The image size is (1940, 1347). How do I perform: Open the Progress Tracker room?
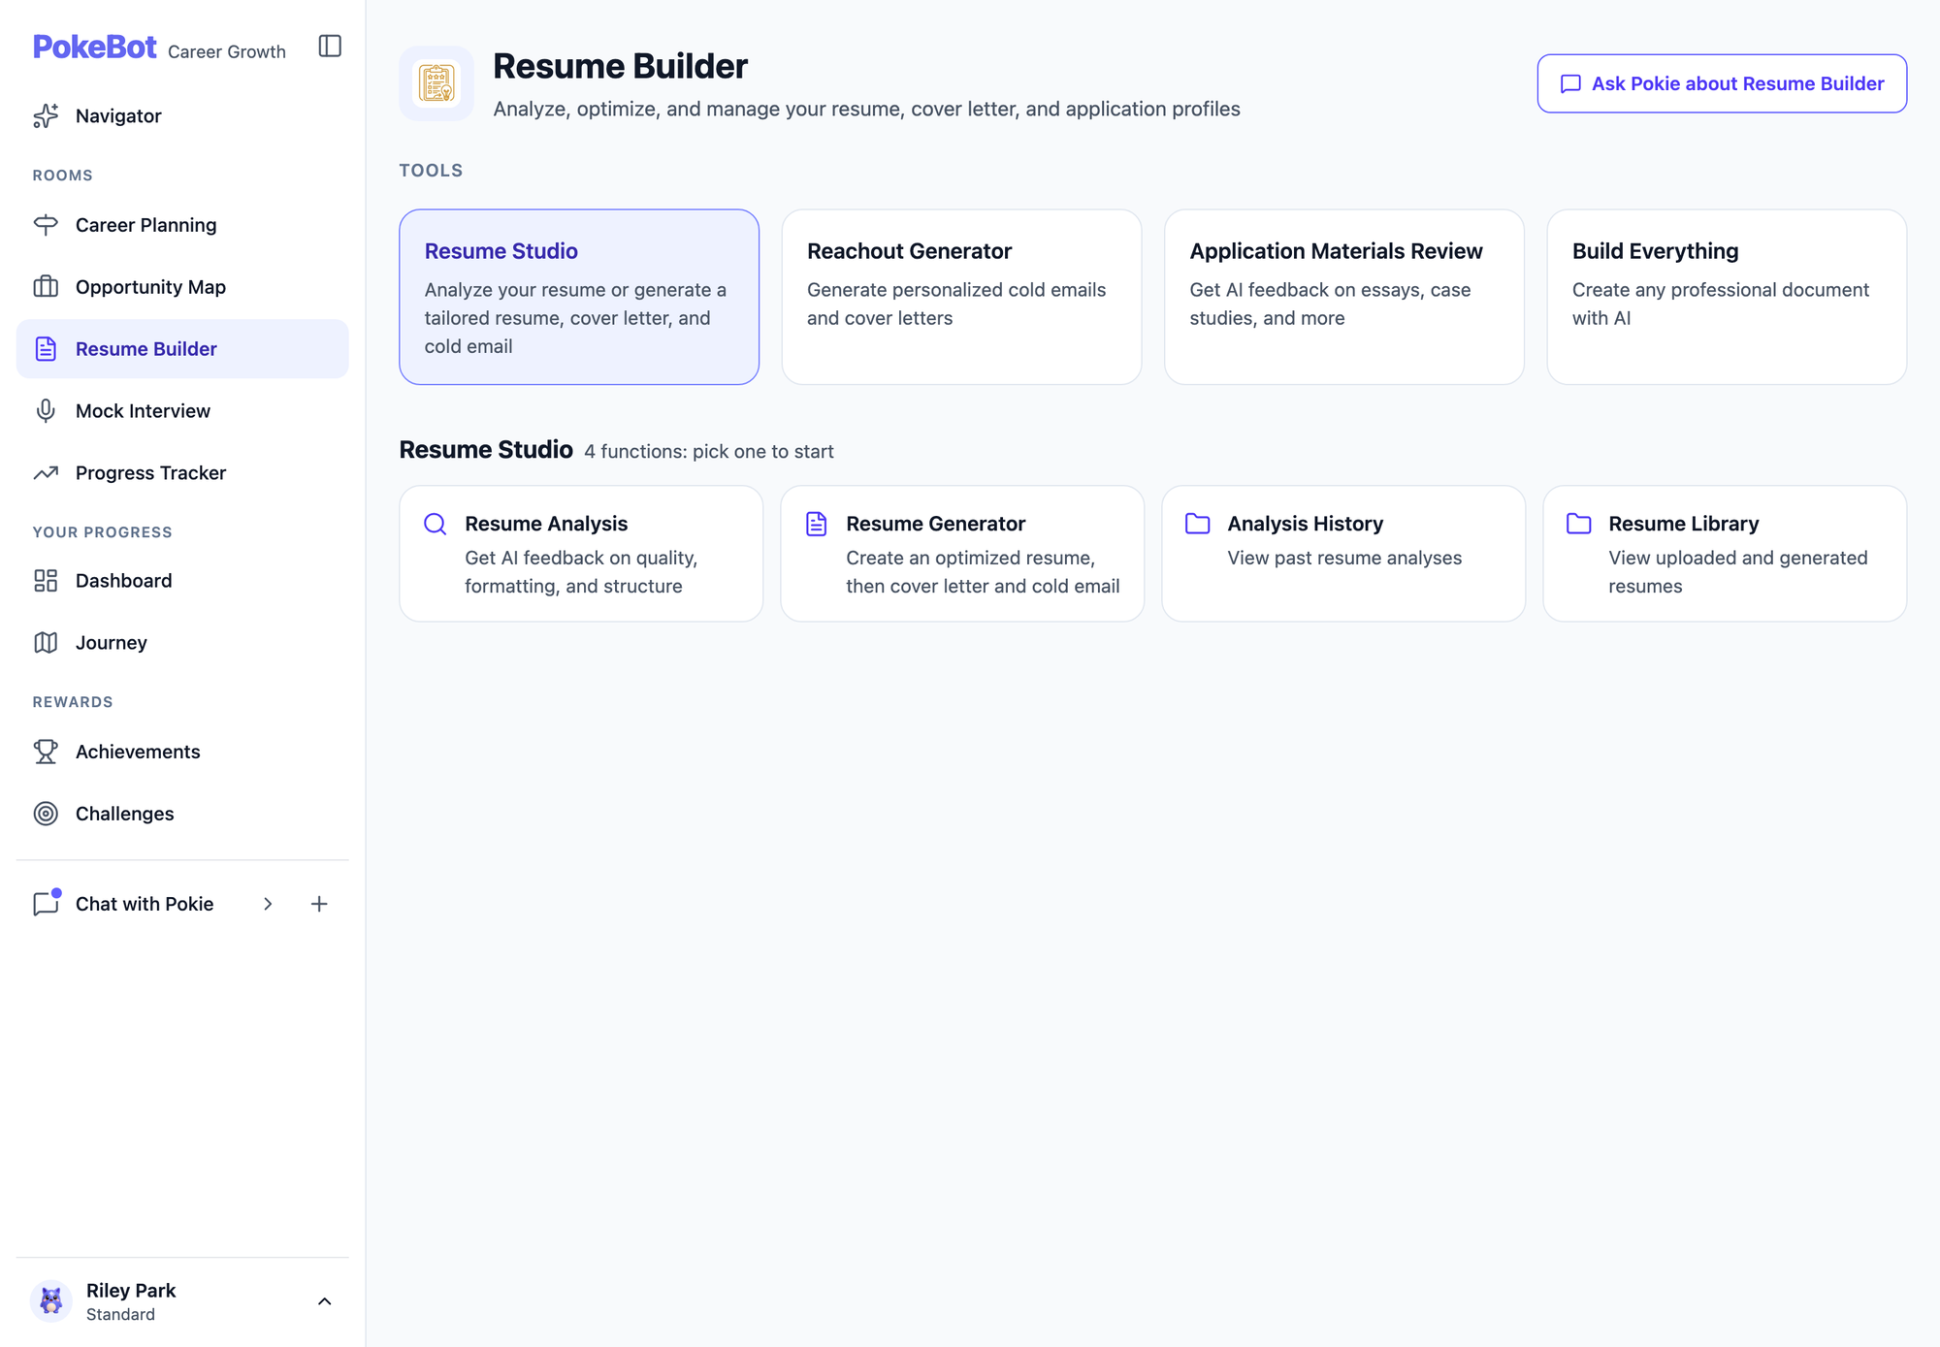(182, 473)
